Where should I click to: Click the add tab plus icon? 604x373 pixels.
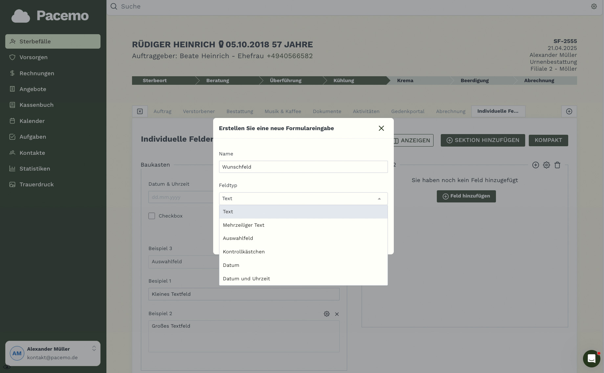(x=569, y=111)
